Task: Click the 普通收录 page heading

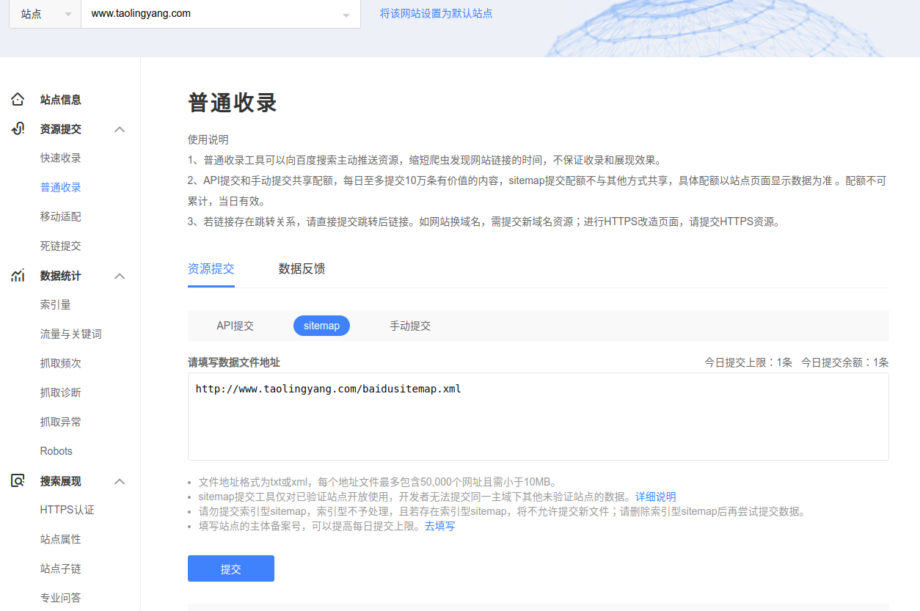Action: tap(233, 103)
